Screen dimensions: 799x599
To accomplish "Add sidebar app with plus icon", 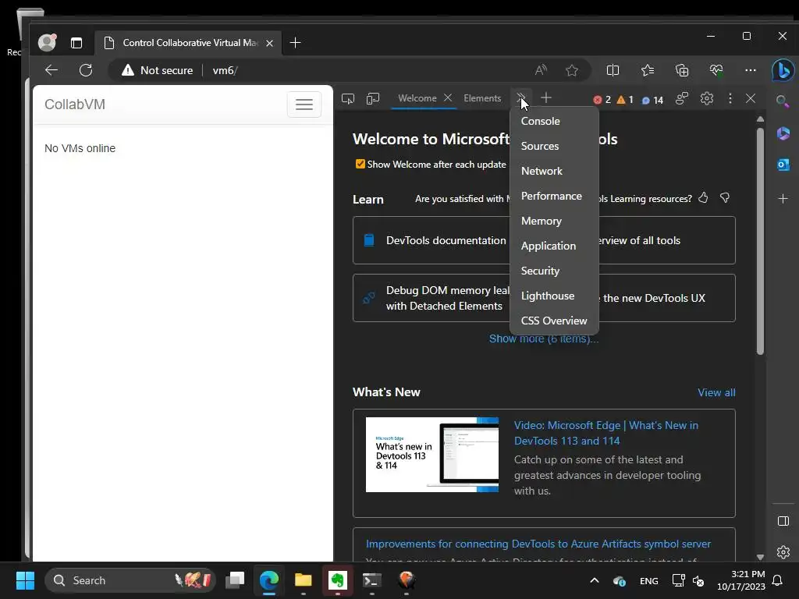I will tap(783, 198).
